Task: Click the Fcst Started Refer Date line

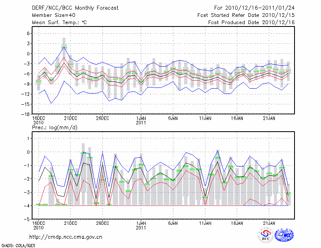Action: [246, 15]
